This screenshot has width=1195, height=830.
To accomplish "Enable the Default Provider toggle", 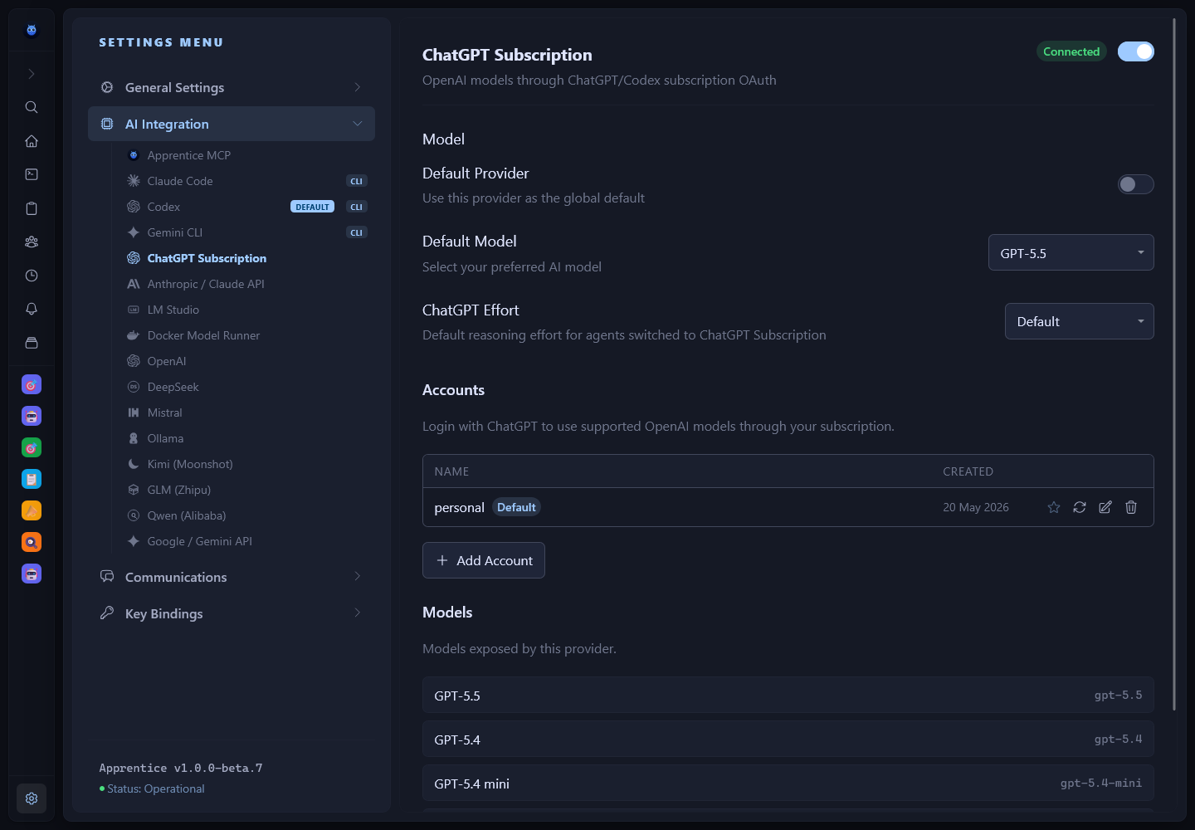I will tap(1136, 184).
